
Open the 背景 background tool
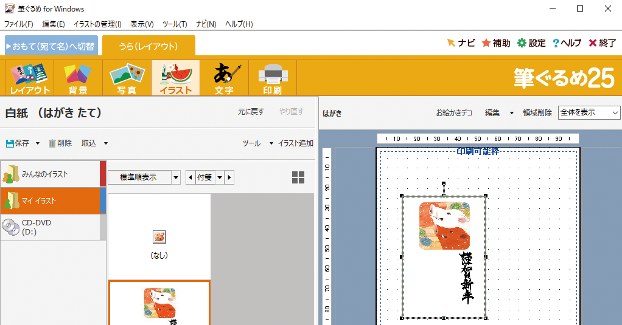click(78, 78)
